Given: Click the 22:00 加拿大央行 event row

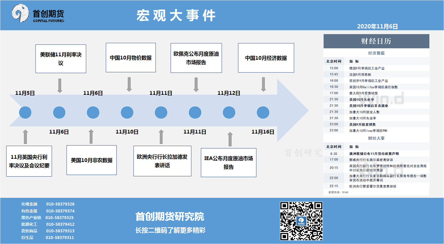Looking at the screenshot, I should tap(376, 178).
